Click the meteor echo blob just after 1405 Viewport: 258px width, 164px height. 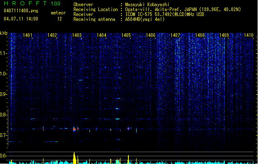[x=128, y=128]
